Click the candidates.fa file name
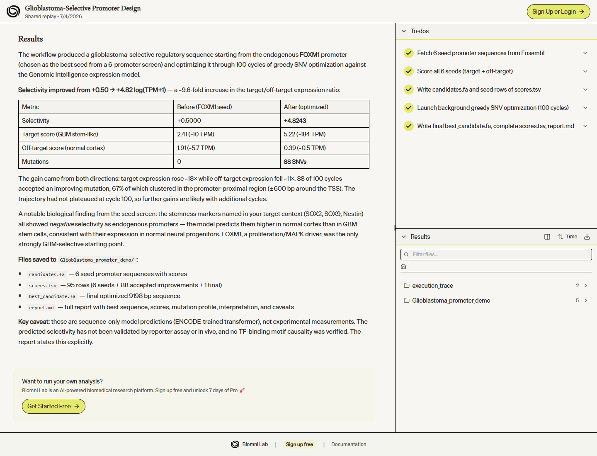 click(47, 274)
